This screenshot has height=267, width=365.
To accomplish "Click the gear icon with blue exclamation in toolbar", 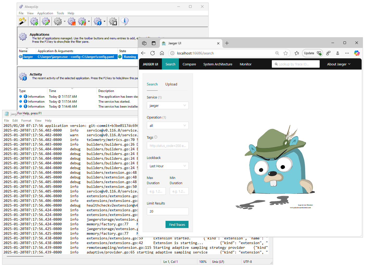I will click(x=98, y=21).
